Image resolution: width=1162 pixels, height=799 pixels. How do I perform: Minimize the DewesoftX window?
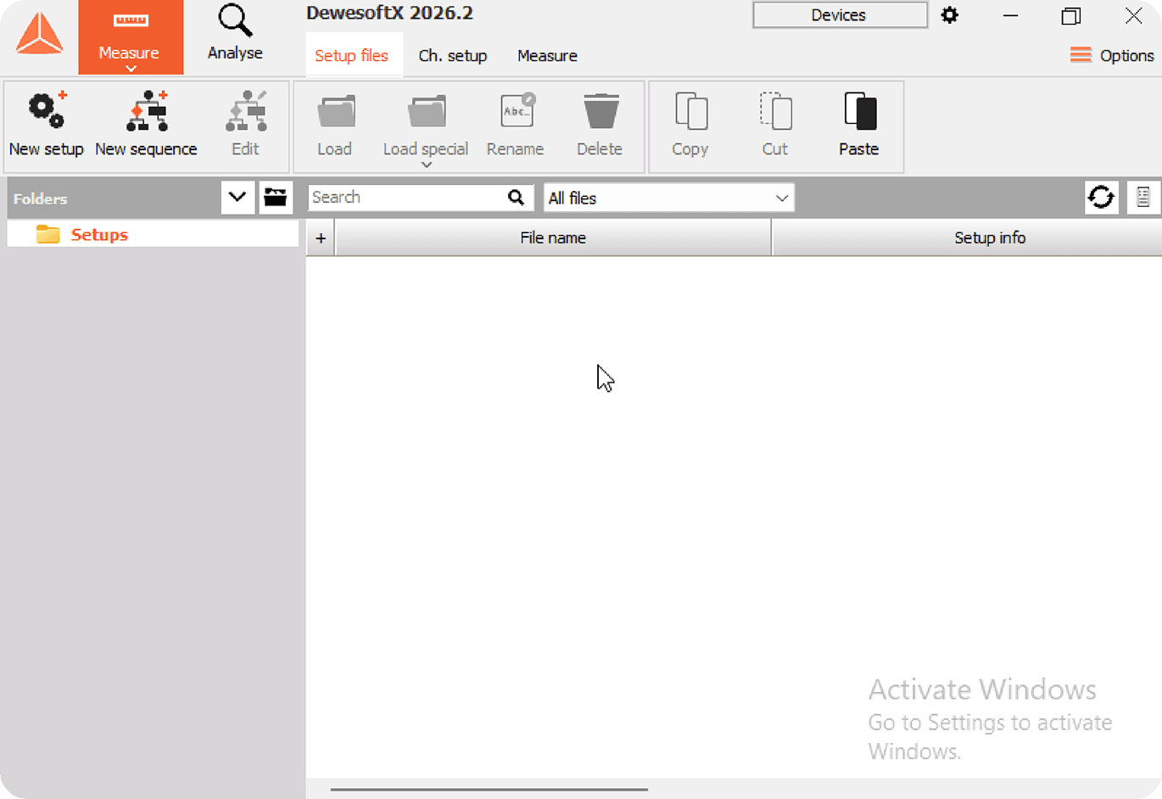pos(1010,15)
